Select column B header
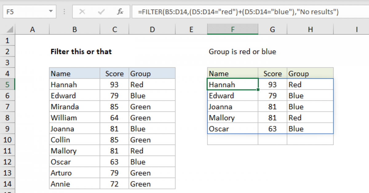369x193 pixels. 74,29
